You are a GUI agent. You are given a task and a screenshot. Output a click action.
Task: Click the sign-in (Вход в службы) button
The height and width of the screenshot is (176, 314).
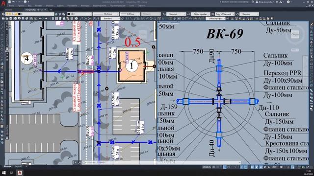(264, 2)
